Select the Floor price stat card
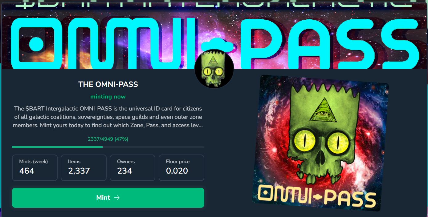The width and height of the screenshot is (428, 217). coord(181,168)
